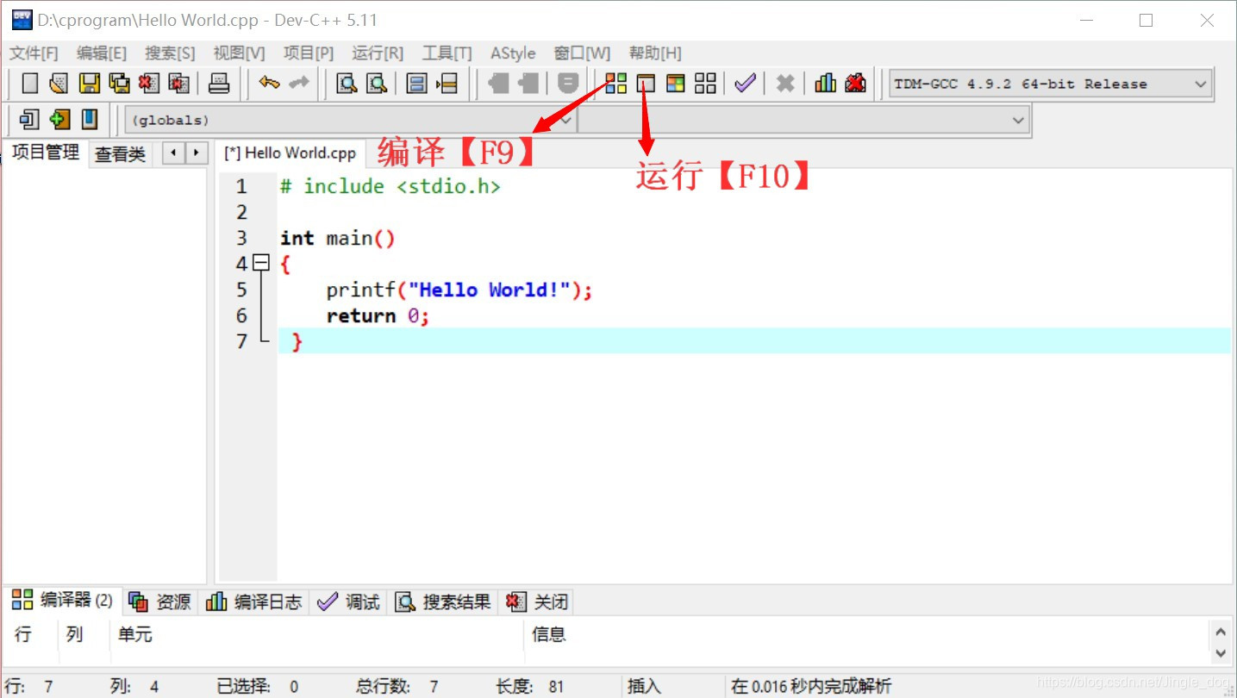The image size is (1237, 698).
Task: Save the file using the floppy disk icon
Action: click(x=90, y=84)
